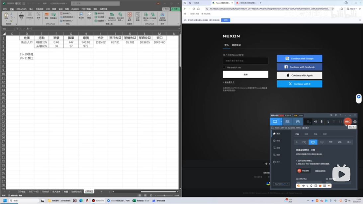Click the Excel format painter brush icon
This screenshot has height=204, width=363.
coord(11,21)
